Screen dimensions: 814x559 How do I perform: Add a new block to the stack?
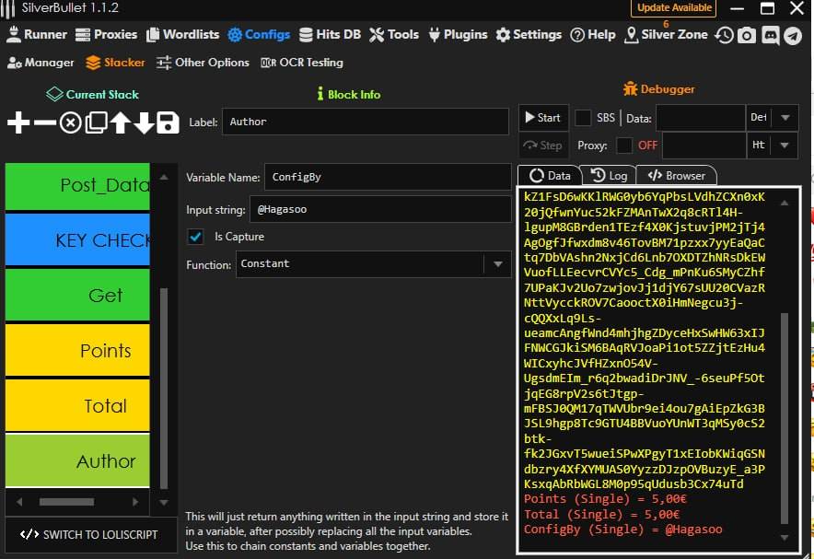coord(18,122)
